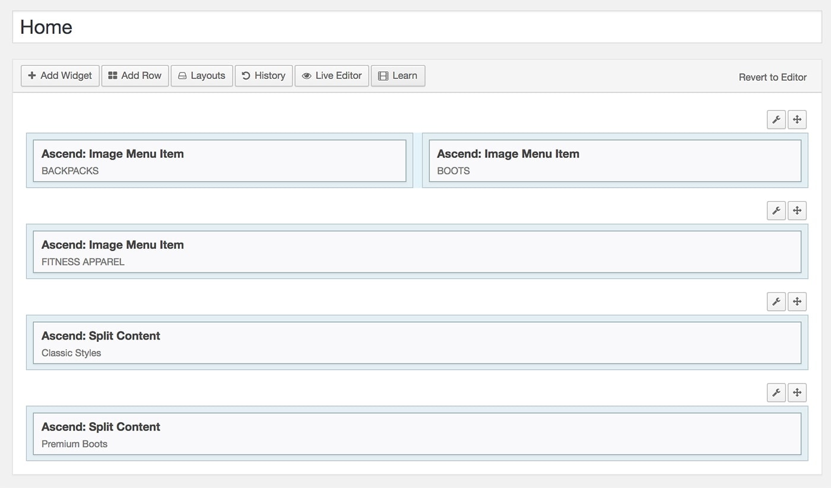831x488 pixels.
Task: Open the BOOTS Image Menu Item widget
Action: 614,161
